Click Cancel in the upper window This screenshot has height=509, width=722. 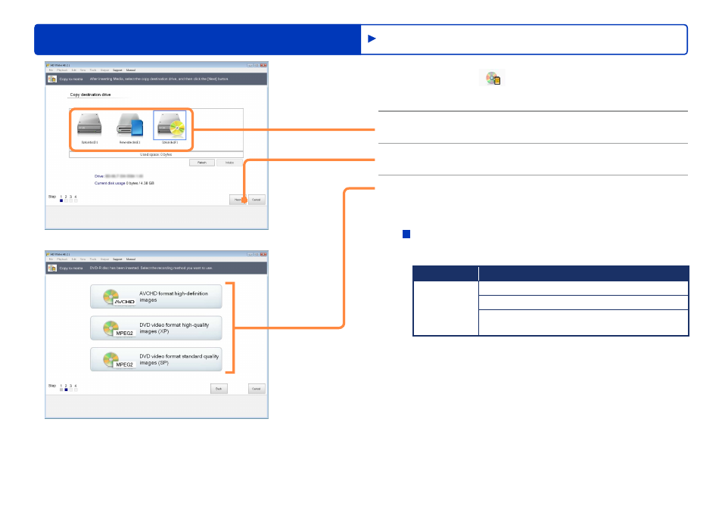click(257, 200)
